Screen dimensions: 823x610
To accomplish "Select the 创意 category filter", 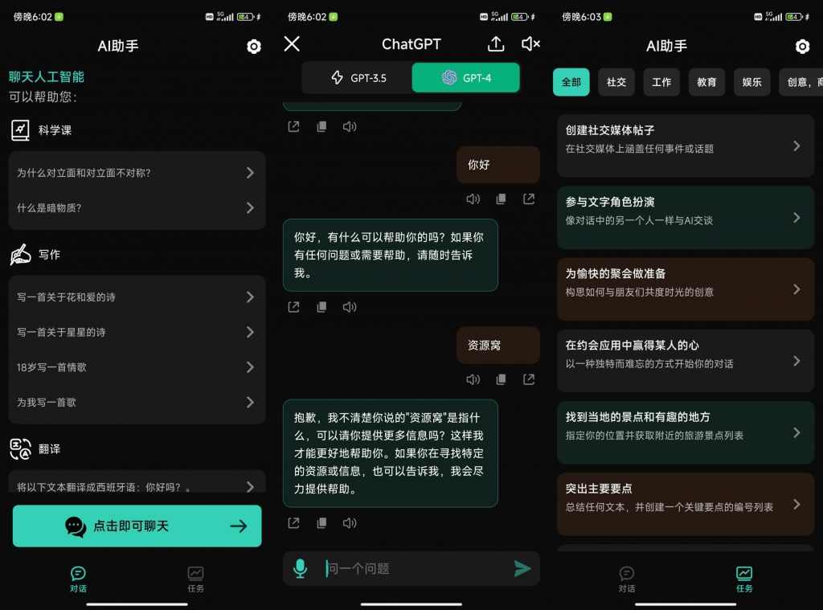I will [801, 82].
